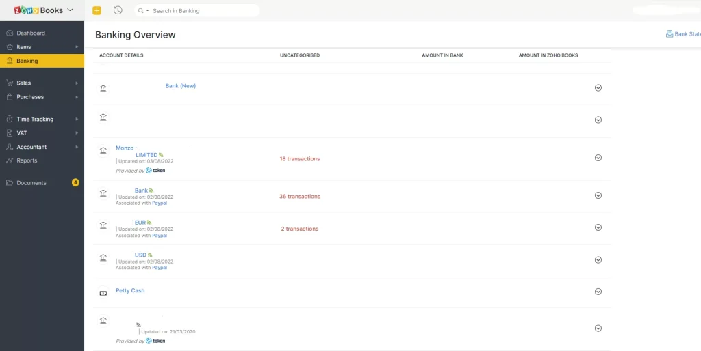Open the recent activity history icon
Image resolution: width=701 pixels, height=351 pixels.
[x=118, y=10]
